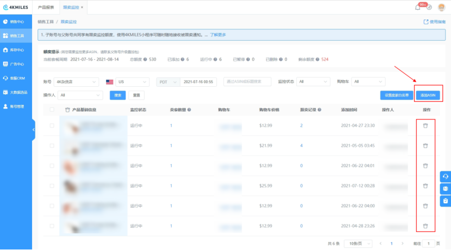Go to the next page arrow
This screenshot has height=250, width=451.
click(403, 243)
